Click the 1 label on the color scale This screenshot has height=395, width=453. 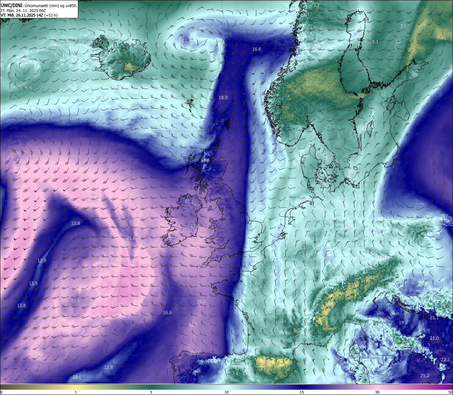click(76, 392)
